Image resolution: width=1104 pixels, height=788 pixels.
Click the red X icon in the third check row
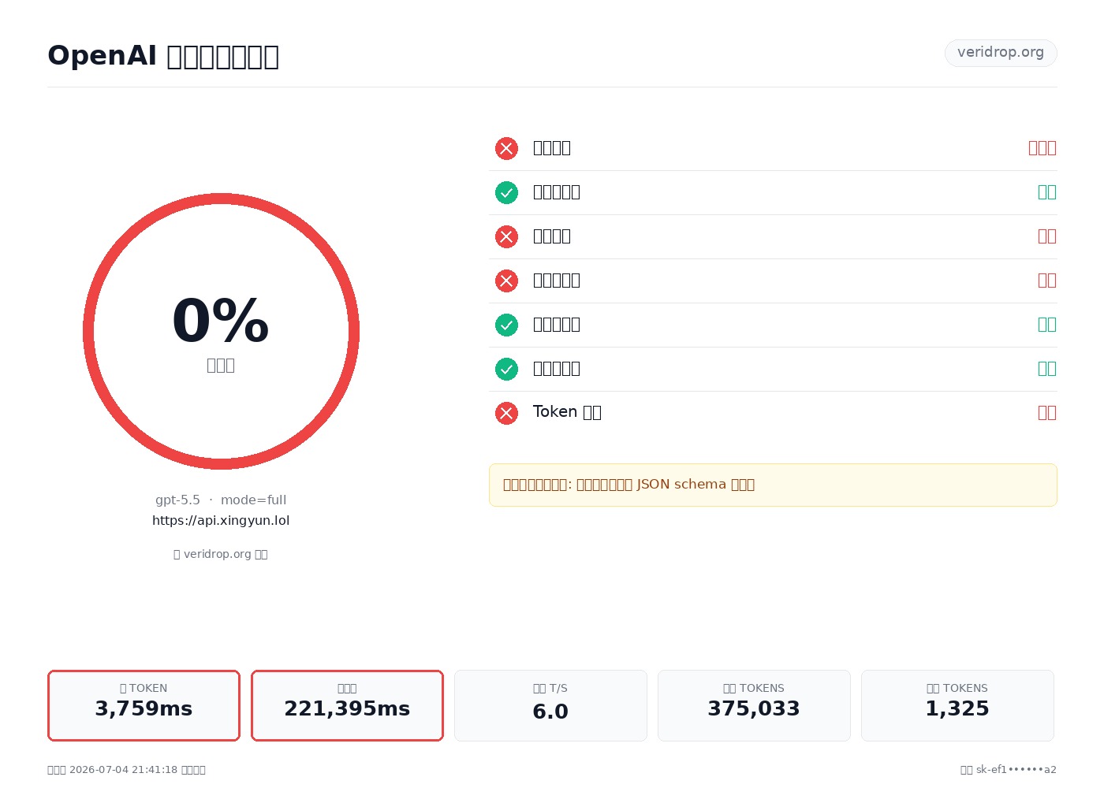[x=506, y=236]
